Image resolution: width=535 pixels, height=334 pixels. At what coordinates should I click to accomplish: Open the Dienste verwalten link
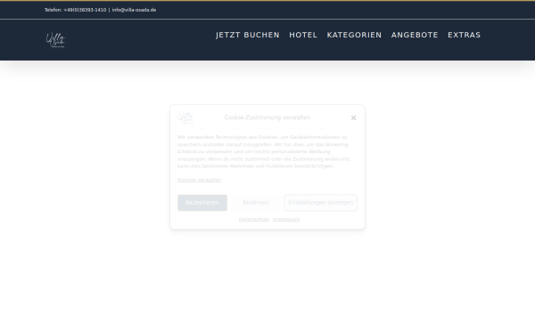tap(200, 180)
